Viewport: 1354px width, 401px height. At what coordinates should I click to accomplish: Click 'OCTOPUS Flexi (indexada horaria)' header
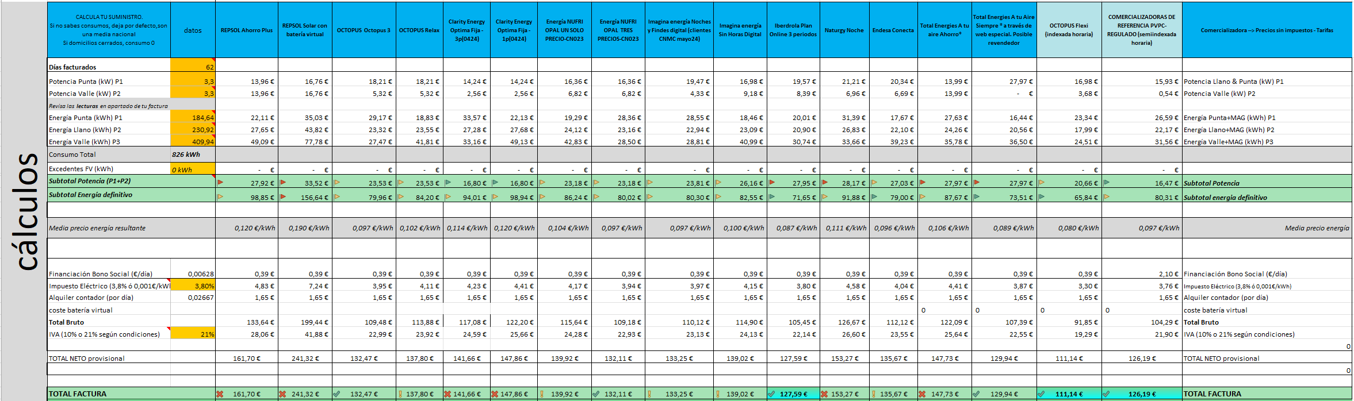1069,30
